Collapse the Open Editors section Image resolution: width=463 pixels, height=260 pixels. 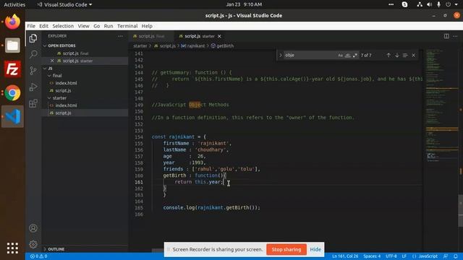[61, 45]
